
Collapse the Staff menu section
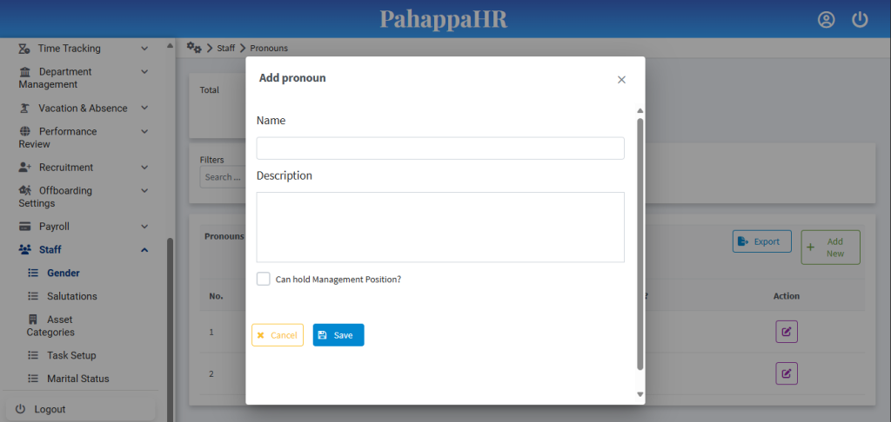pyautogui.click(x=144, y=250)
